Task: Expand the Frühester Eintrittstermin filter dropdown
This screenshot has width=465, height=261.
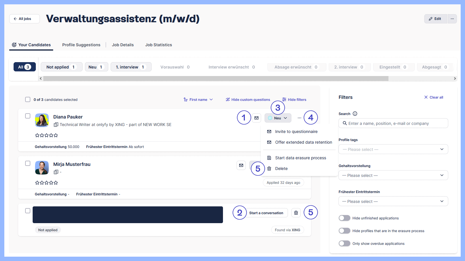Action: tap(393, 201)
